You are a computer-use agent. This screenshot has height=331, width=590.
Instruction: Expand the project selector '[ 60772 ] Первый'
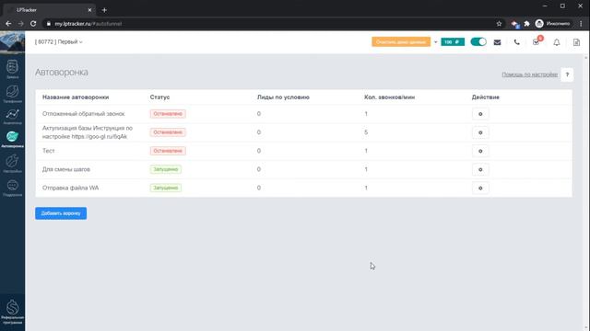pos(58,42)
